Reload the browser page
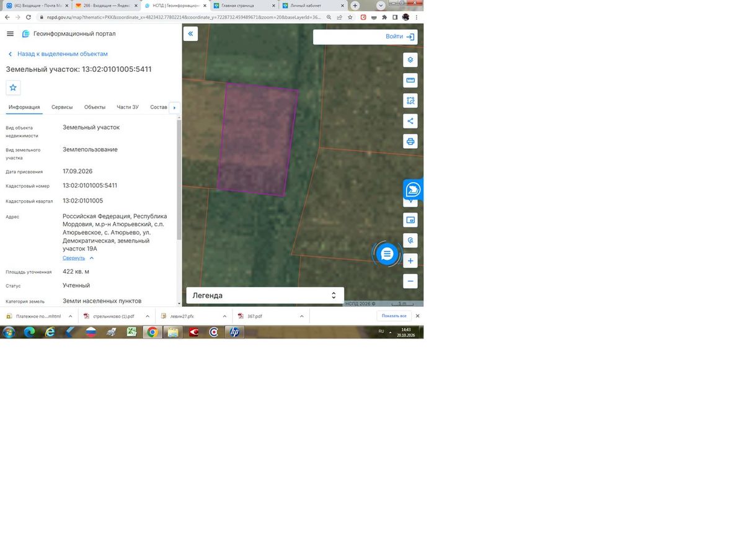 (28, 17)
